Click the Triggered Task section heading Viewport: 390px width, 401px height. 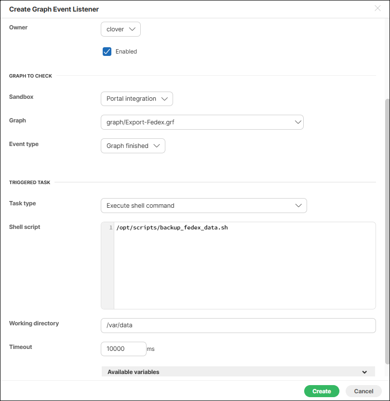(29, 183)
